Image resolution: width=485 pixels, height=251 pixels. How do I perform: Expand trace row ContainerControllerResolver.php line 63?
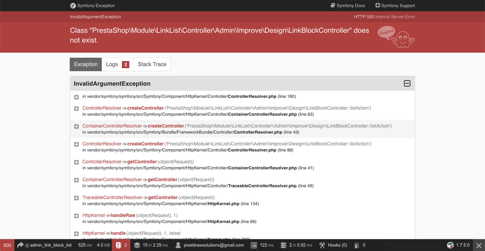click(x=76, y=109)
